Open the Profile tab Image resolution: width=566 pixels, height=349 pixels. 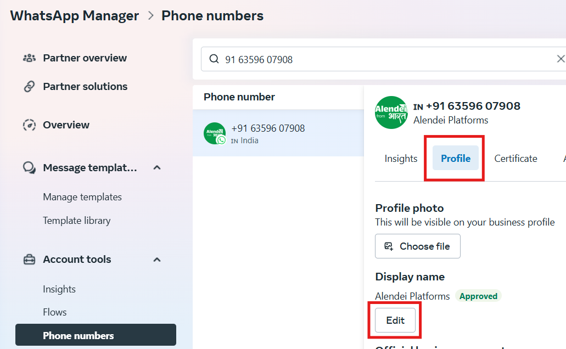coord(456,158)
